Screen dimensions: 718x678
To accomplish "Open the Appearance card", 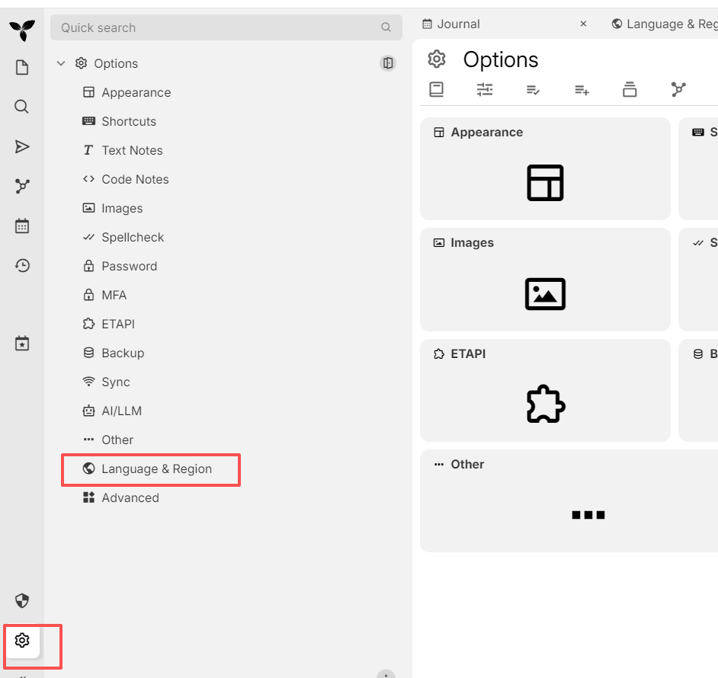I will [x=545, y=168].
